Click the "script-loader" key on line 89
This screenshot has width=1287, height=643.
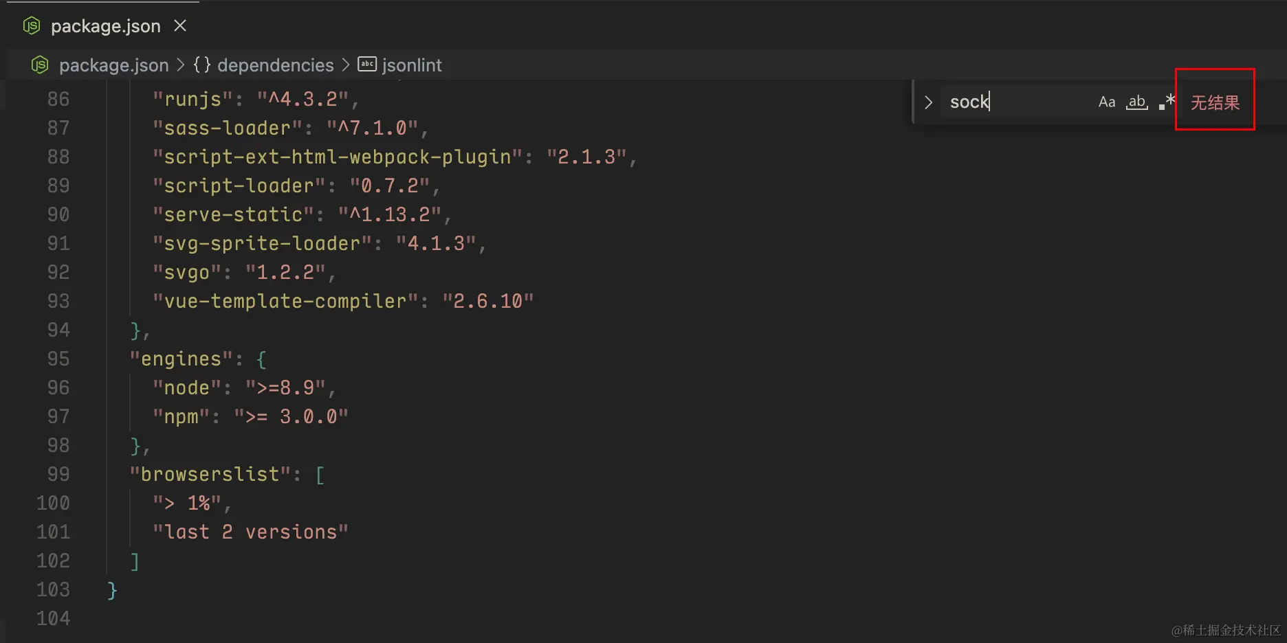[x=239, y=186]
